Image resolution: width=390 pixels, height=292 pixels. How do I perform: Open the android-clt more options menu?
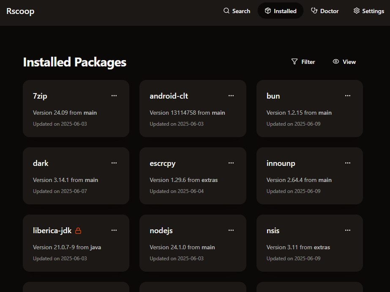click(231, 96)
